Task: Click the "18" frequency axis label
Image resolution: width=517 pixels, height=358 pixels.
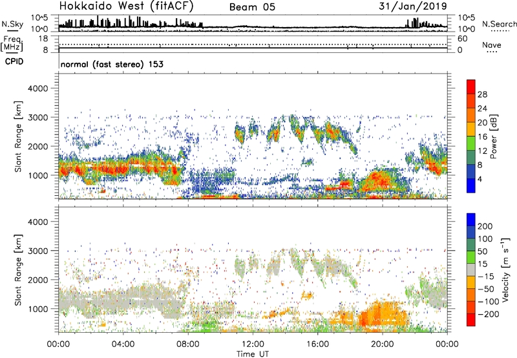Action: 43,39
